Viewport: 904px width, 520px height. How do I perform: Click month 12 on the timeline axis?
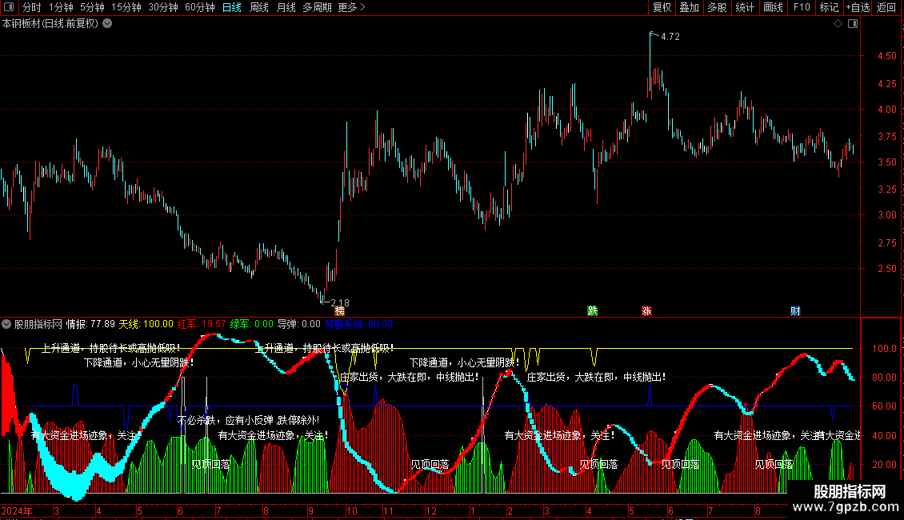[x=430, y=510]
